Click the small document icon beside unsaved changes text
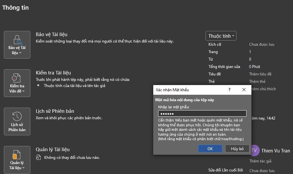The image size is (293, 174). click(39, 158)
